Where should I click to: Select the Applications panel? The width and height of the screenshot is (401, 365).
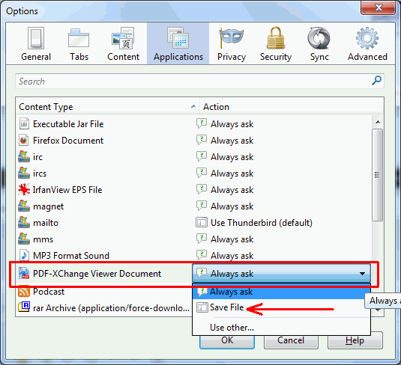coord(178,43)
